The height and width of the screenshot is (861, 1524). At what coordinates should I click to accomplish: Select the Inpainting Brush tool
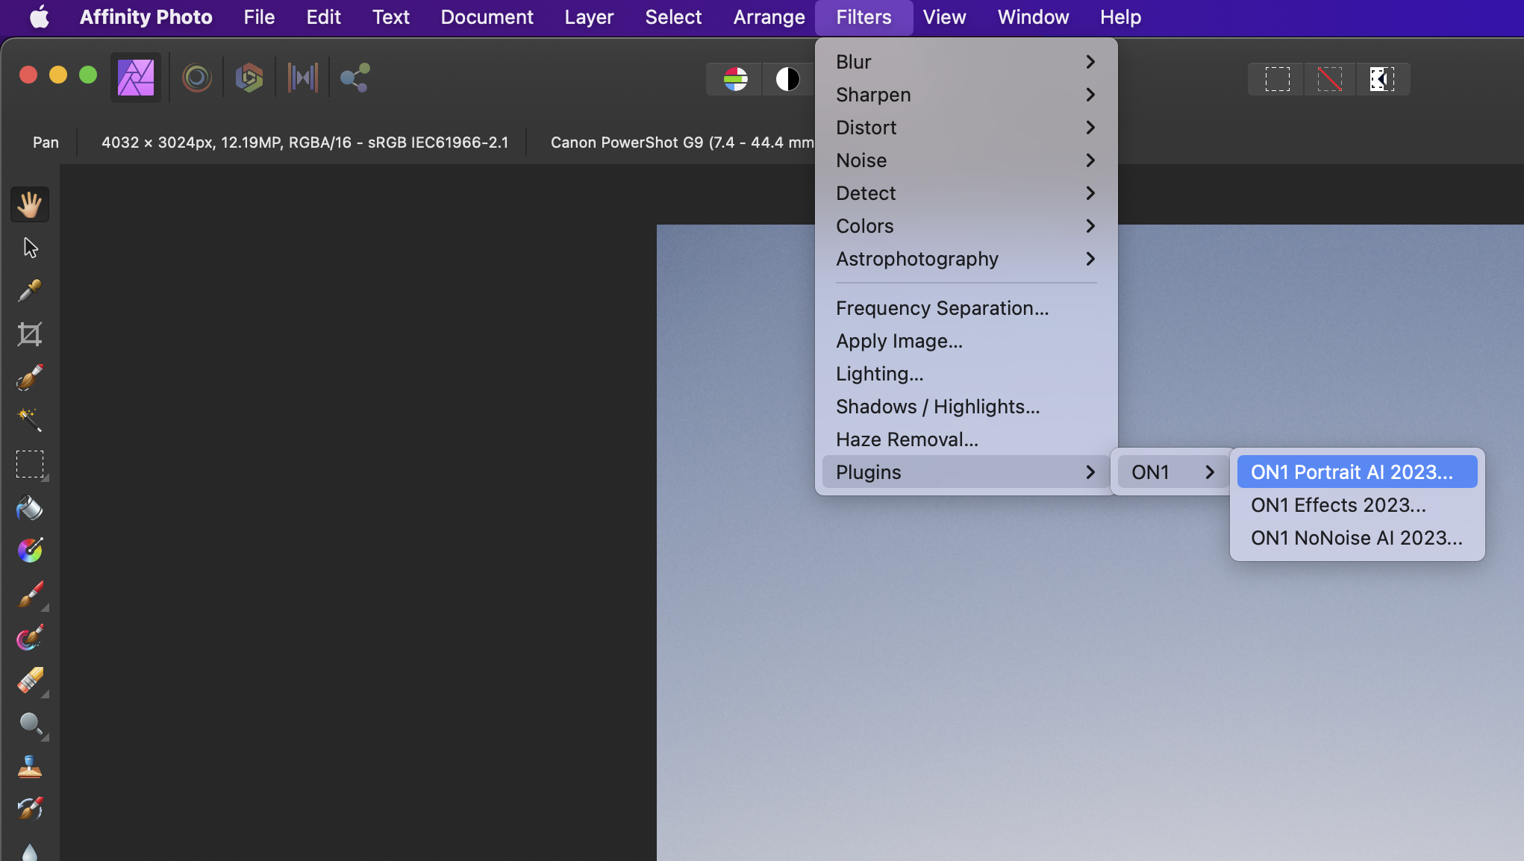30,810
